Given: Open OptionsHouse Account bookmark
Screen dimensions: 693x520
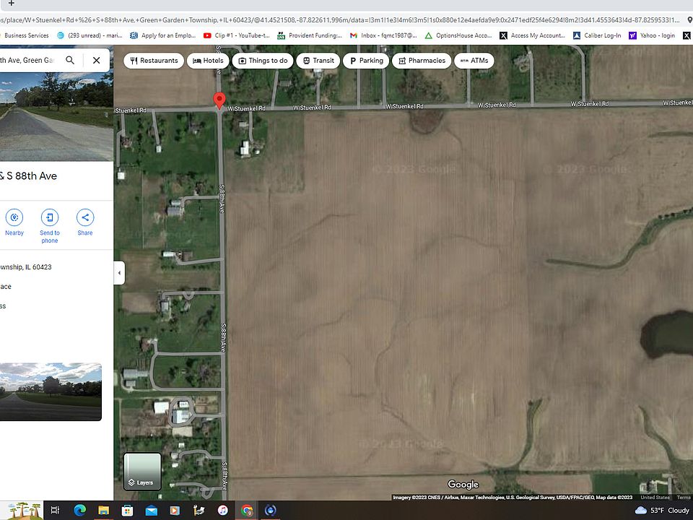Looking at the screenshot, I should coord(458,35).
